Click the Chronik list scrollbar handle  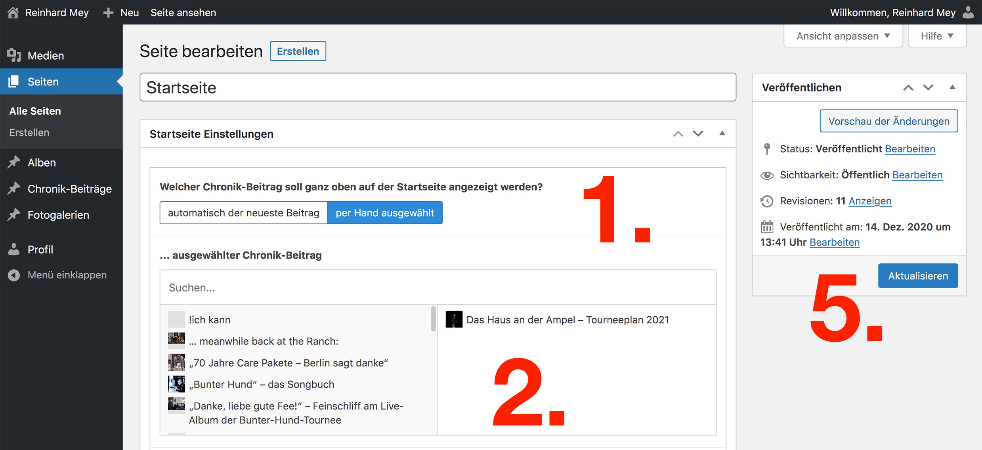click(x=434, y=318)
